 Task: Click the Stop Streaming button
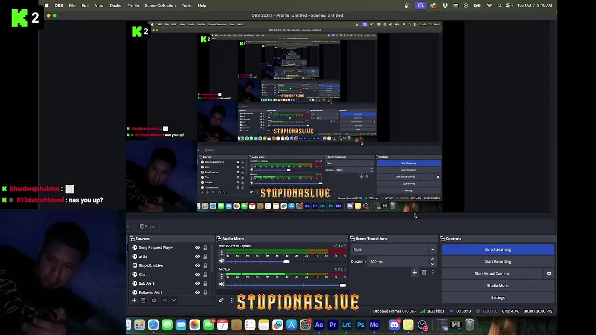[x=498, y=250]
